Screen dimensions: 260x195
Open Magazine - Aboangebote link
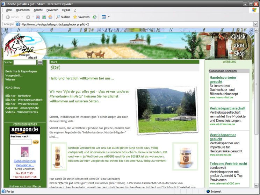(x=22, y=108)
